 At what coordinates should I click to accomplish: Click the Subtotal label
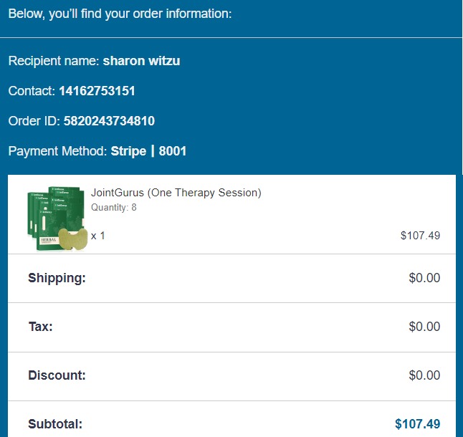pos(55,424)
